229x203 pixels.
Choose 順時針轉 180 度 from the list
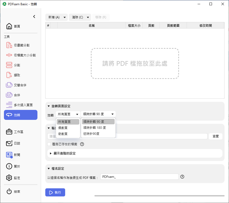tap(98, 128)
